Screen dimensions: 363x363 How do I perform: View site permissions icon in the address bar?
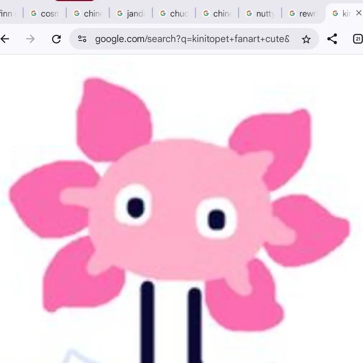coord(82,39)
